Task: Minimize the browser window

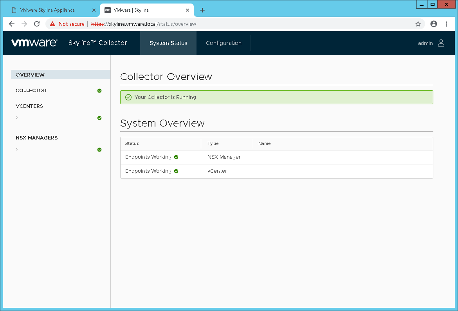Action: 422,4
